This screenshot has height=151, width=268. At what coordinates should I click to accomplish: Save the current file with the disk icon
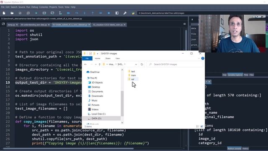click(20, 13)
